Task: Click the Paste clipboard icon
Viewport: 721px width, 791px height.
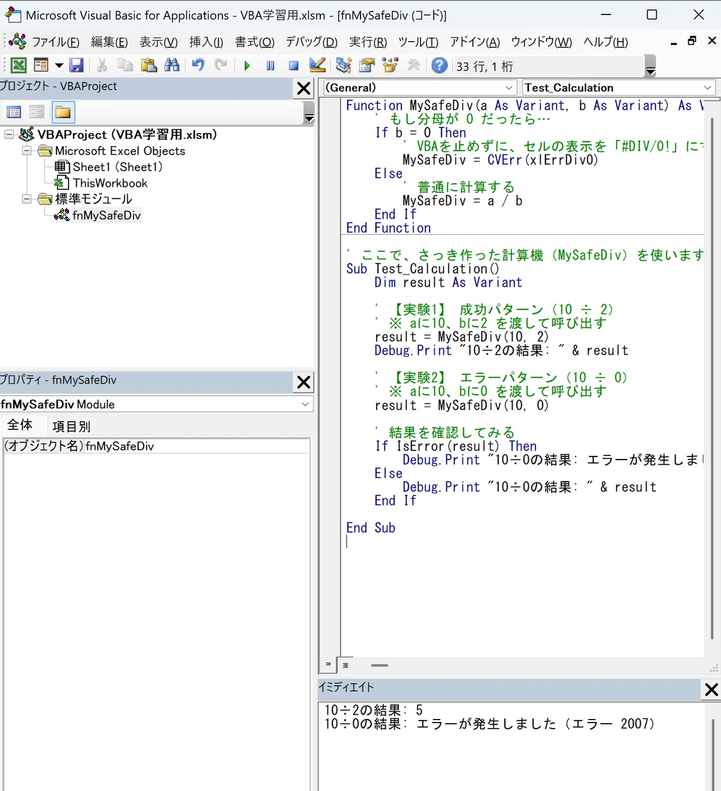Action: (148, 65)
